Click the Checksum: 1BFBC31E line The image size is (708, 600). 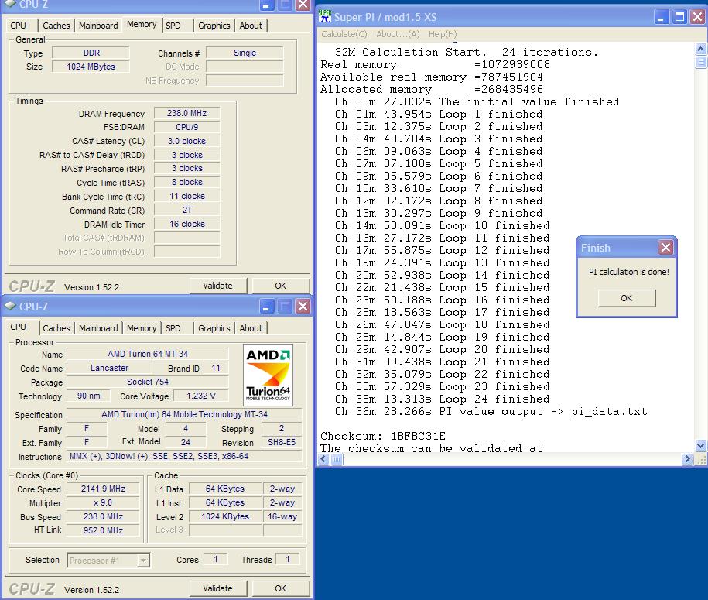(383, 436)
